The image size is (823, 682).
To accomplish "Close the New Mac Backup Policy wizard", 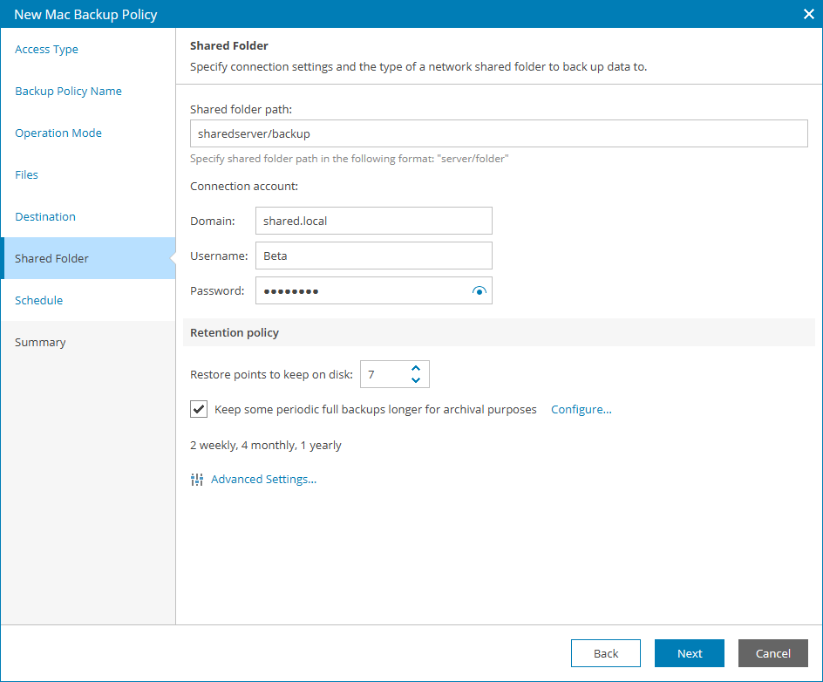I will [x=808, y=14].
